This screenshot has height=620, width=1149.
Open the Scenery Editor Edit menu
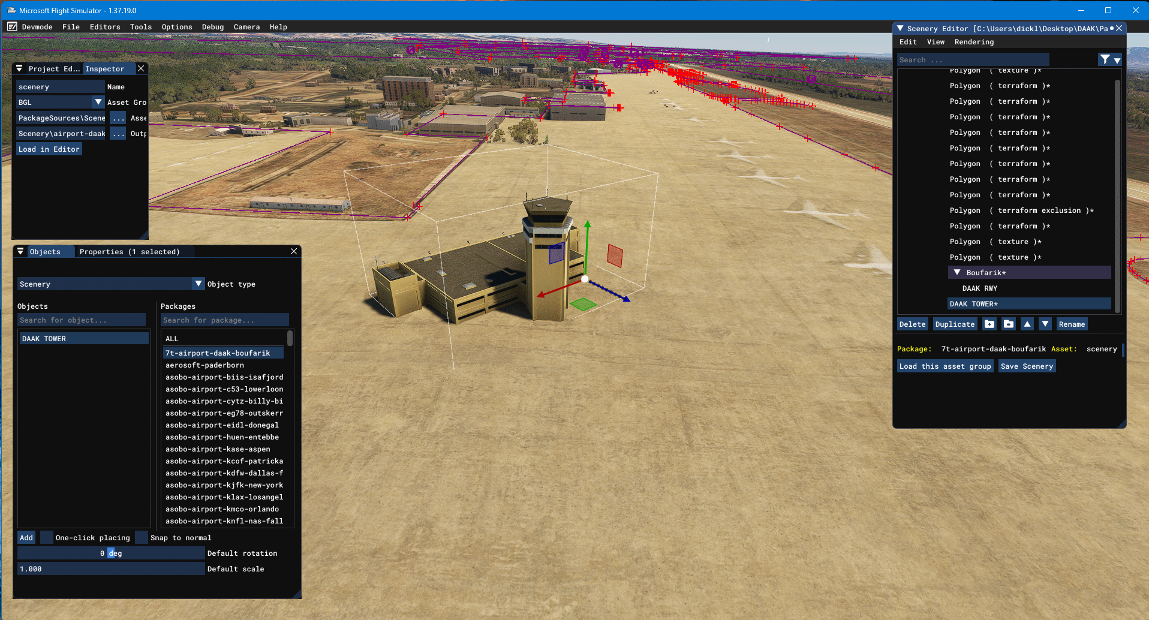pyautogui.click(x=908, y=42)
